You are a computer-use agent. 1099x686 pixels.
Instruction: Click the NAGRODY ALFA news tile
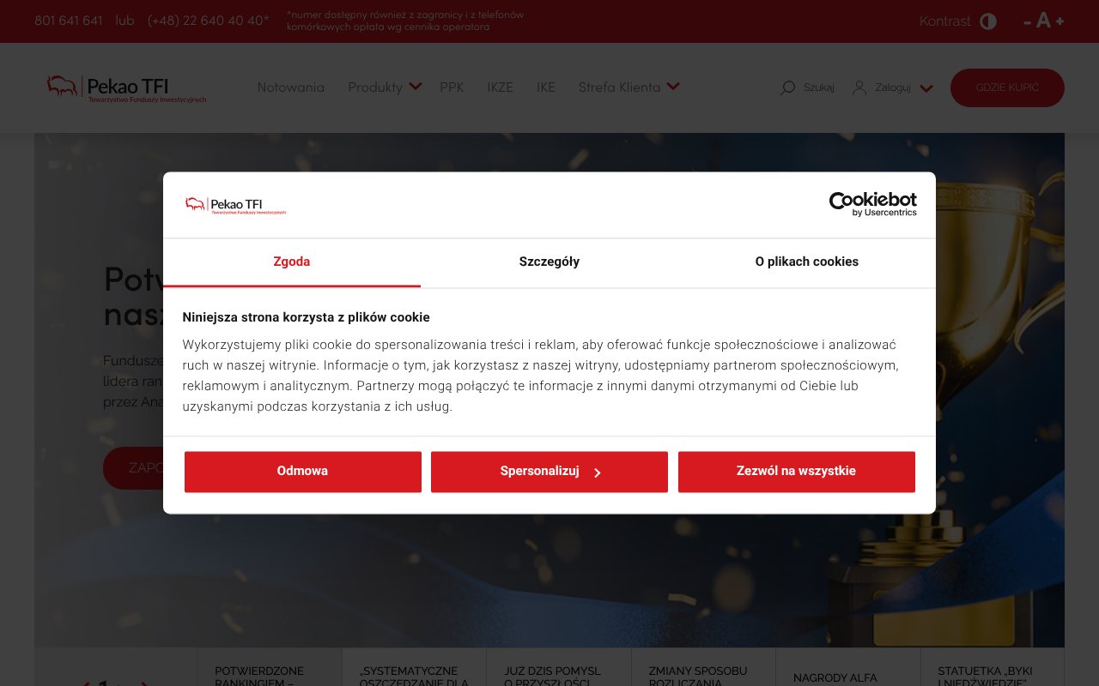click(847, 677)
